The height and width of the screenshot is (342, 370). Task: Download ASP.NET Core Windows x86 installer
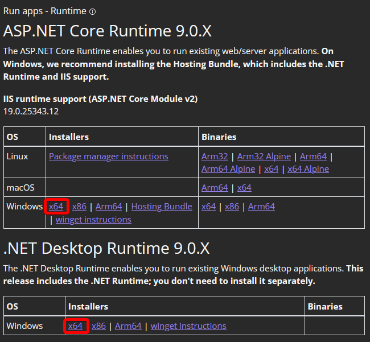[79, 207]
